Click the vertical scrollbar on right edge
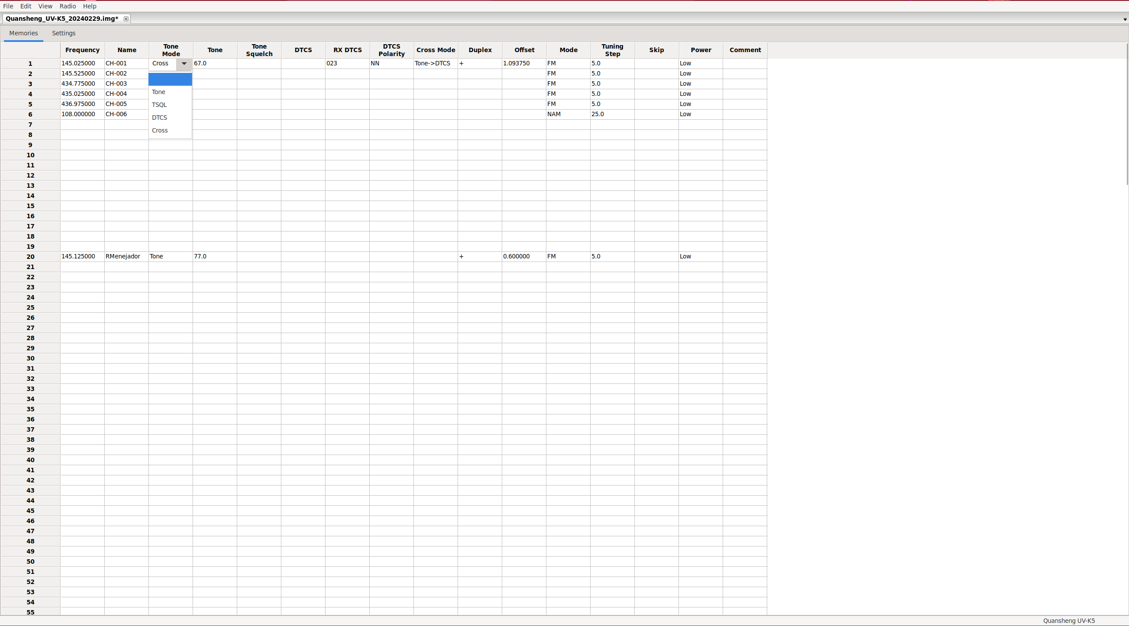This screenshot has width=1129, height=626. coord(1127,115)
